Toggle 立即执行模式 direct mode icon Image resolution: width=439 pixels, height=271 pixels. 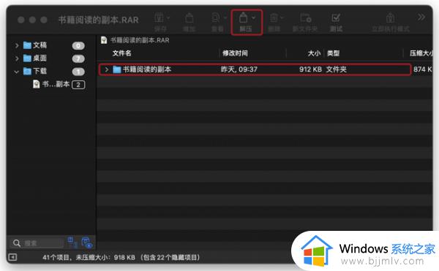390,18
